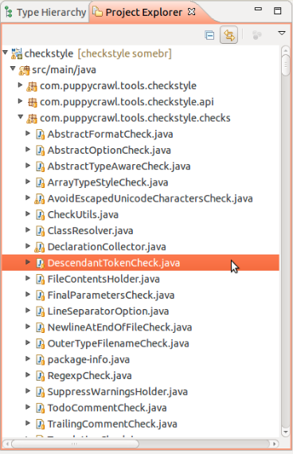Click the TrailingCommentCheck.java file icon
293x454 pixels.
(40, 425)
